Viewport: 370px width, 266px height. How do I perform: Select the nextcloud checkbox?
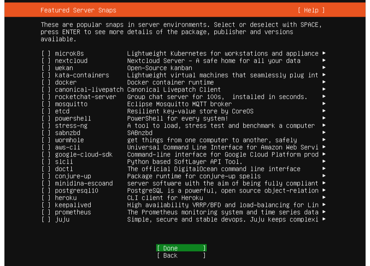(46, 61)
